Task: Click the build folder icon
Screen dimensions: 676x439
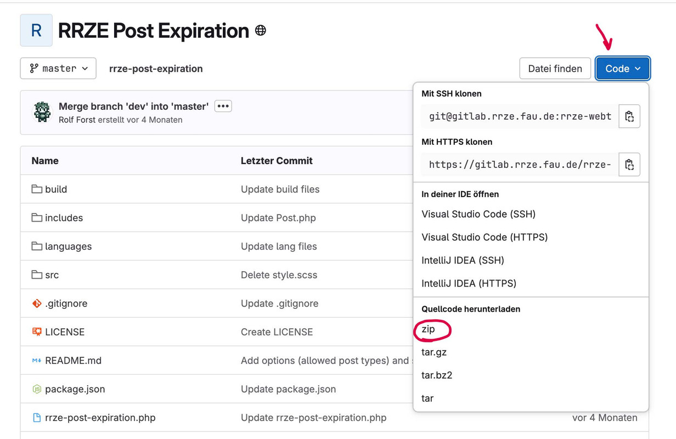Action: click(x=37, y=189)
